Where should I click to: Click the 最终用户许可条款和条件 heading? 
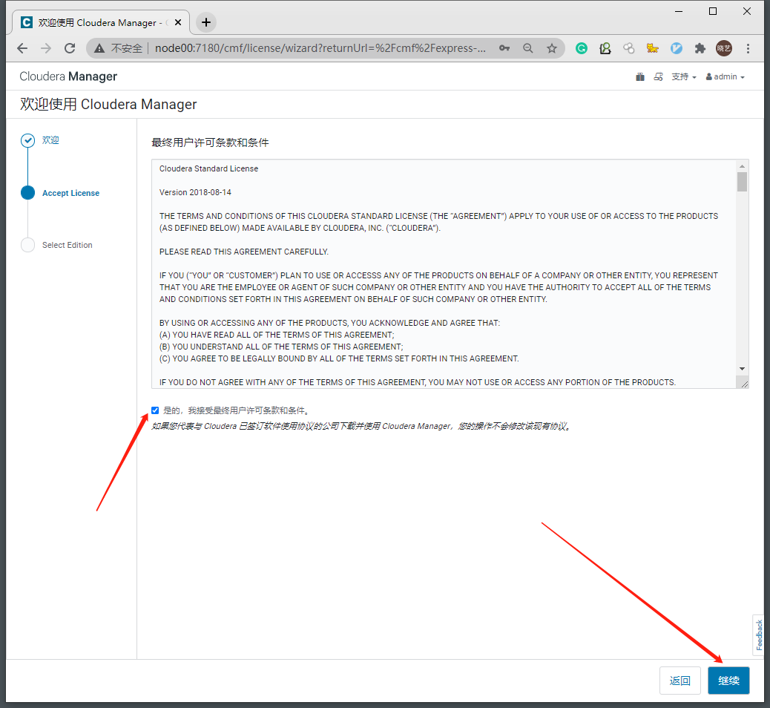tap(210, 142)
